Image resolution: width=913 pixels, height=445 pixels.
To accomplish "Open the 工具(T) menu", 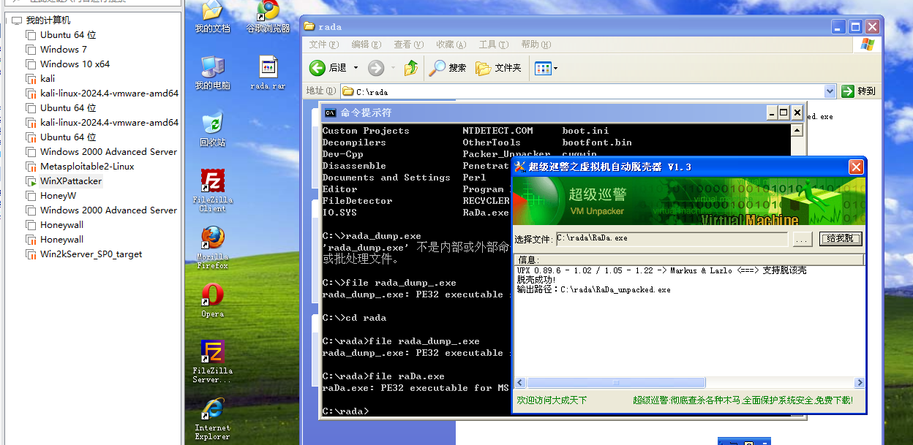I will 493,45.
